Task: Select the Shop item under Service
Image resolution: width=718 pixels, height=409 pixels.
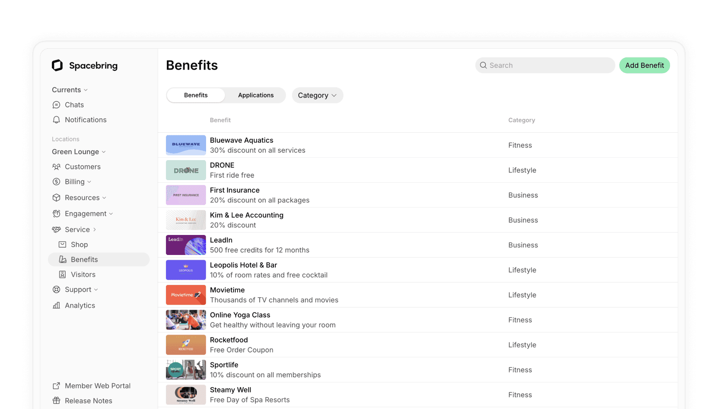Action: 79,244
